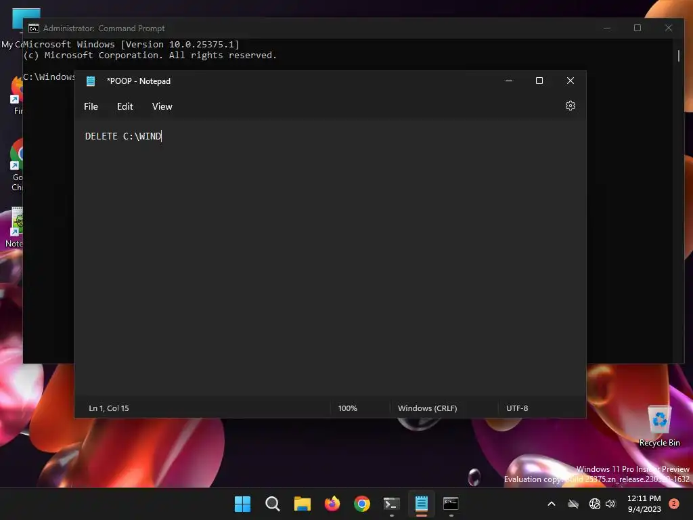Launch Google Chrome from the taskbar
Viewport: 693px width, 520px height.
[x=361, y=504]
